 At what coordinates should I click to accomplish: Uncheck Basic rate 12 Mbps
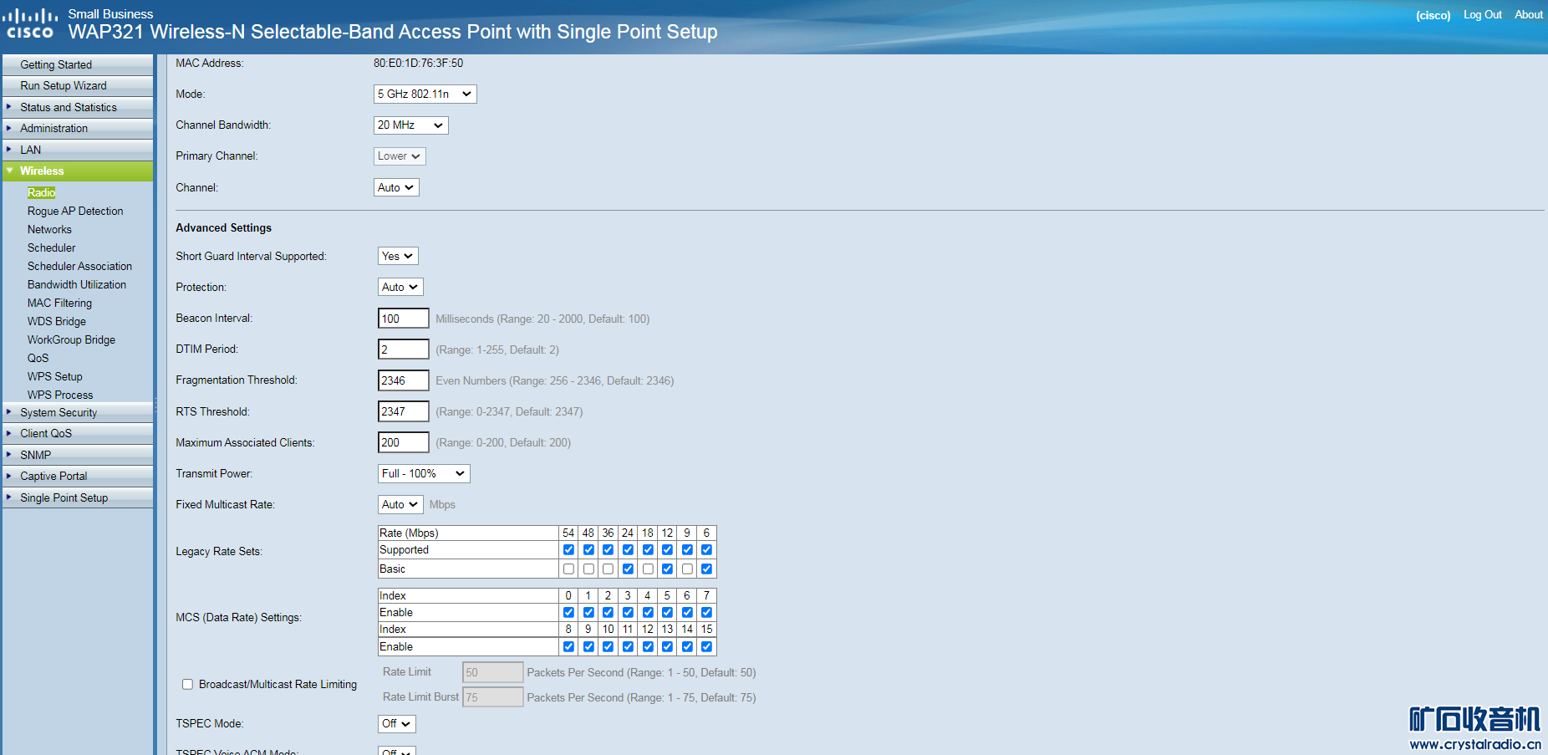tap(667, 569)
